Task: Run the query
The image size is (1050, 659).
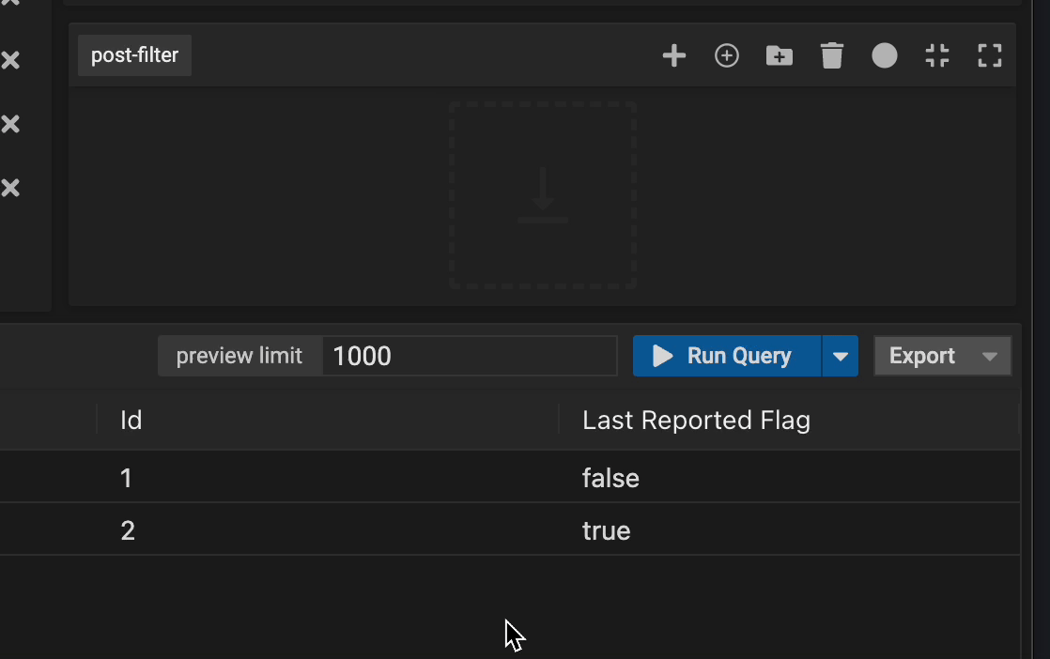Action: [727, 356]
